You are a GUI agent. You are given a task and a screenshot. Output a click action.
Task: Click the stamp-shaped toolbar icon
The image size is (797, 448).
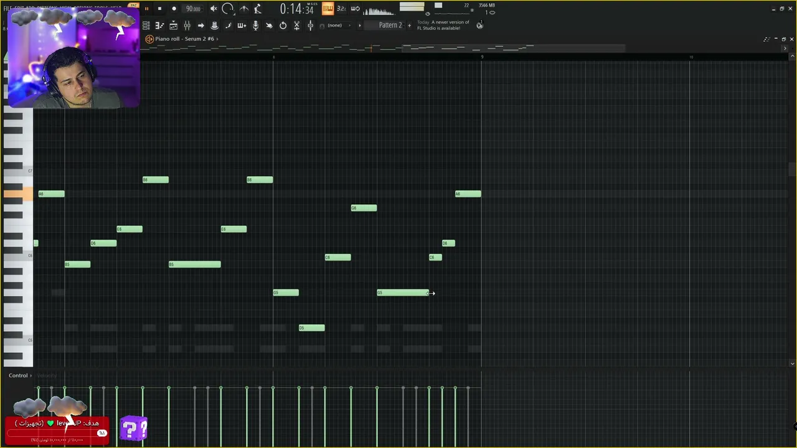click(x=214, y=26)
